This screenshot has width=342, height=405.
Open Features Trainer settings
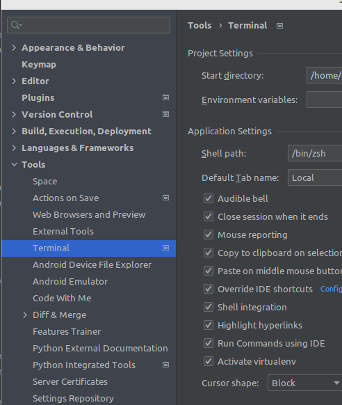[x=67, y=332]
